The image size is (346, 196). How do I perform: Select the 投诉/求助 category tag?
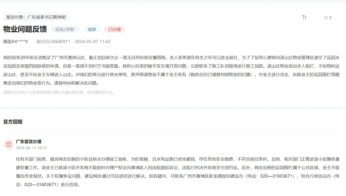(x=65, y=30)
